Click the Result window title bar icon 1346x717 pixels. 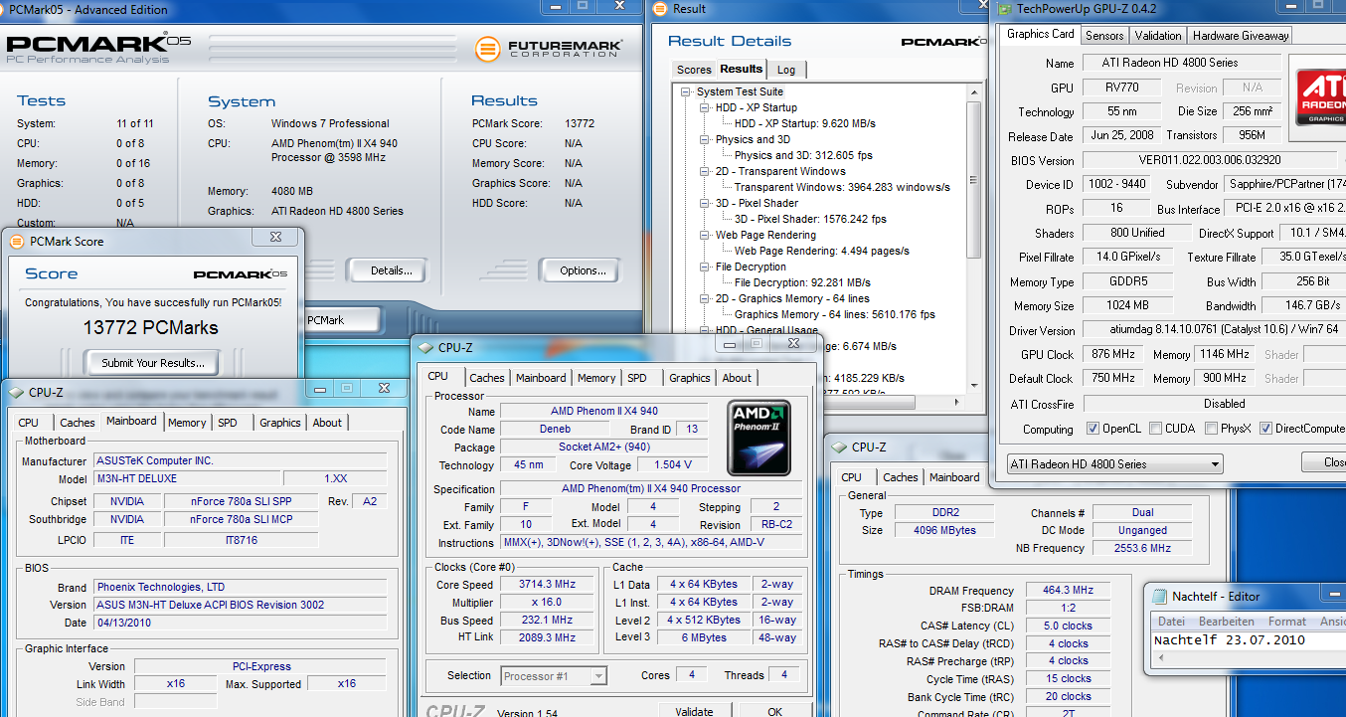(660, 9)
